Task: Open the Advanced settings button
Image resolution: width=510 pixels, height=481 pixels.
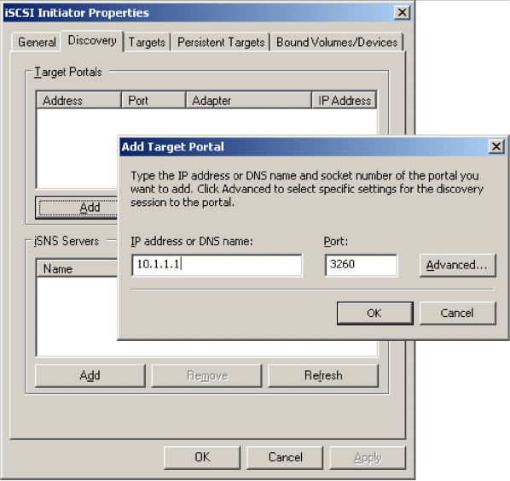Action: point(458,265)
